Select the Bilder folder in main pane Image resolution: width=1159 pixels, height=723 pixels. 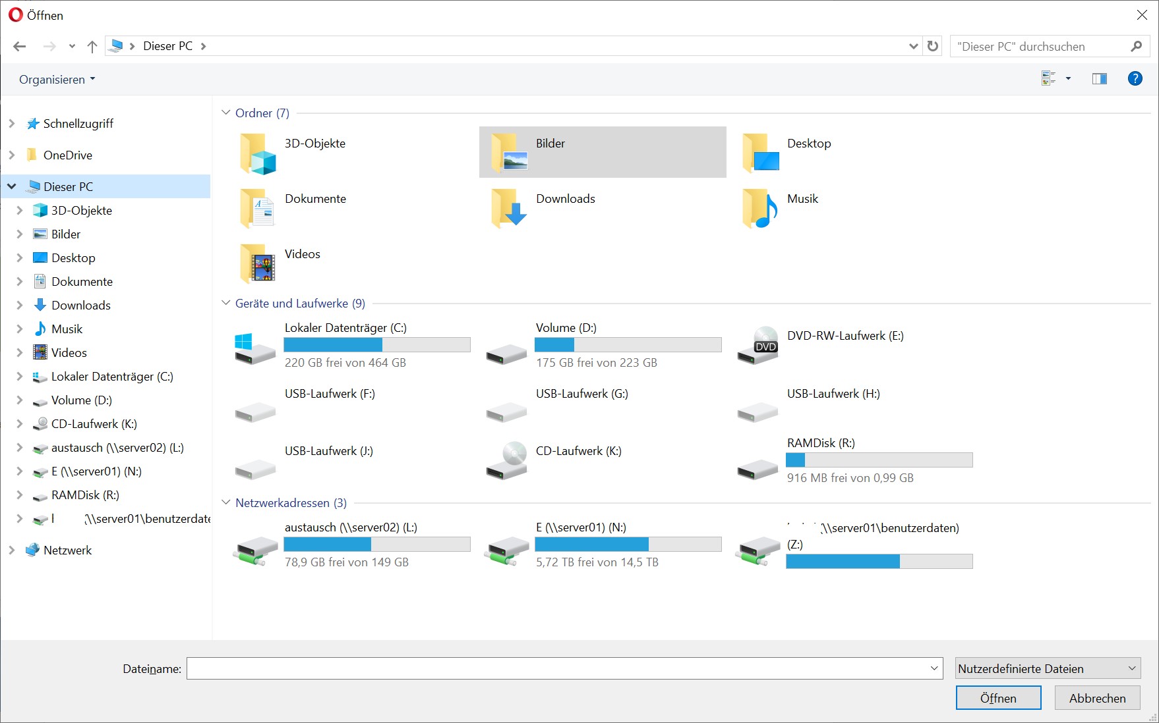click(x=603, y=152)
